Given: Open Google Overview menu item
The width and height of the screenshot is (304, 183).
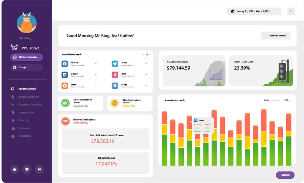Looking at the screenshot, I should click(x=27, y=89).
